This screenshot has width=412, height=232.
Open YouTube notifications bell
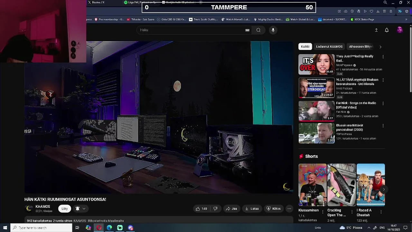point(387,30)
